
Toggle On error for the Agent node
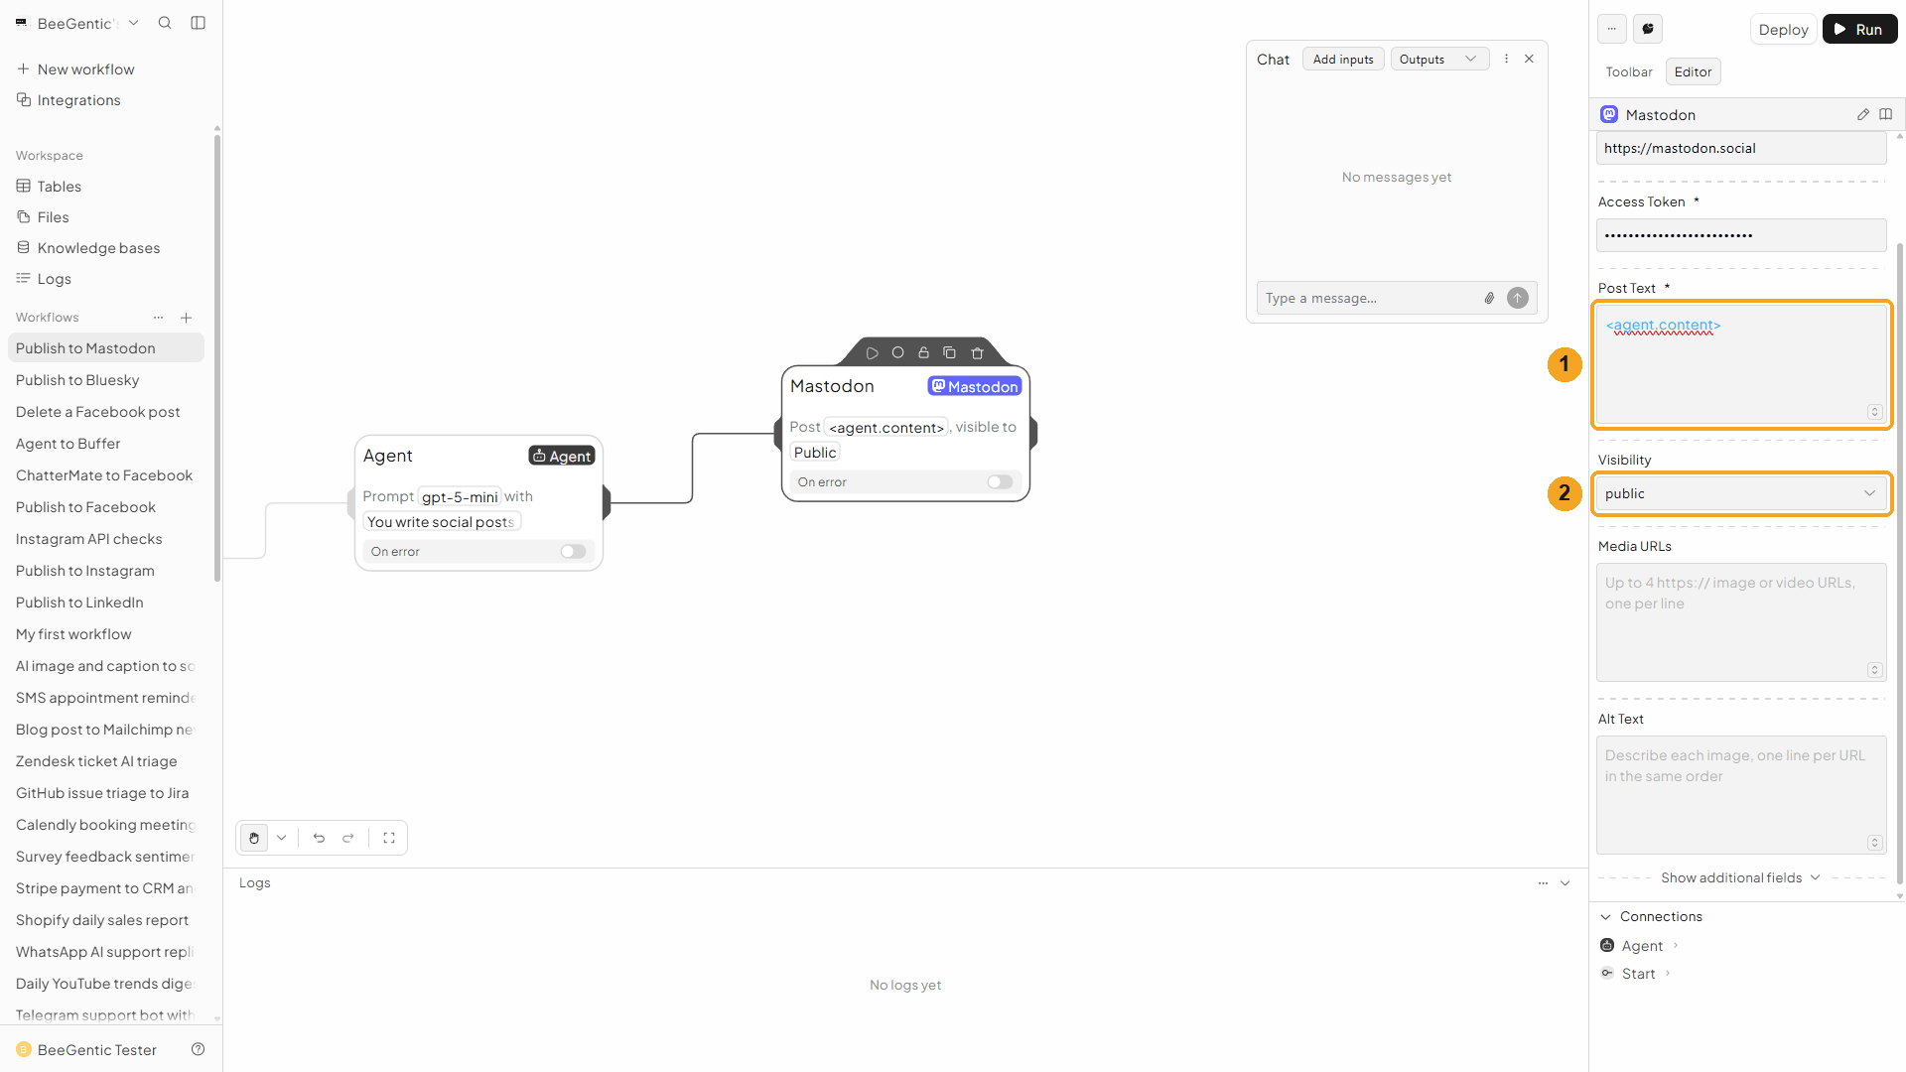coord(573,552)
